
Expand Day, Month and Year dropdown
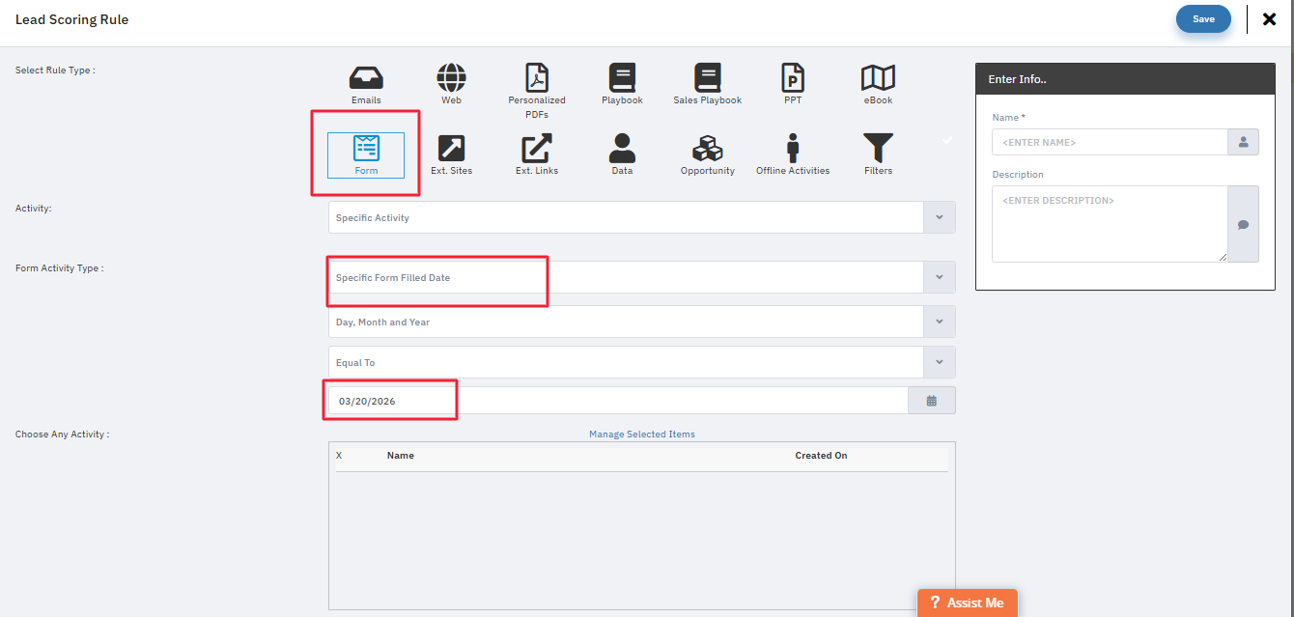click(x=939, y=322)
